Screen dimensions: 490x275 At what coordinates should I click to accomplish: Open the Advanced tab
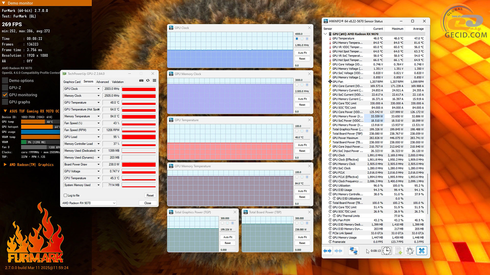[x=102, y=82]
